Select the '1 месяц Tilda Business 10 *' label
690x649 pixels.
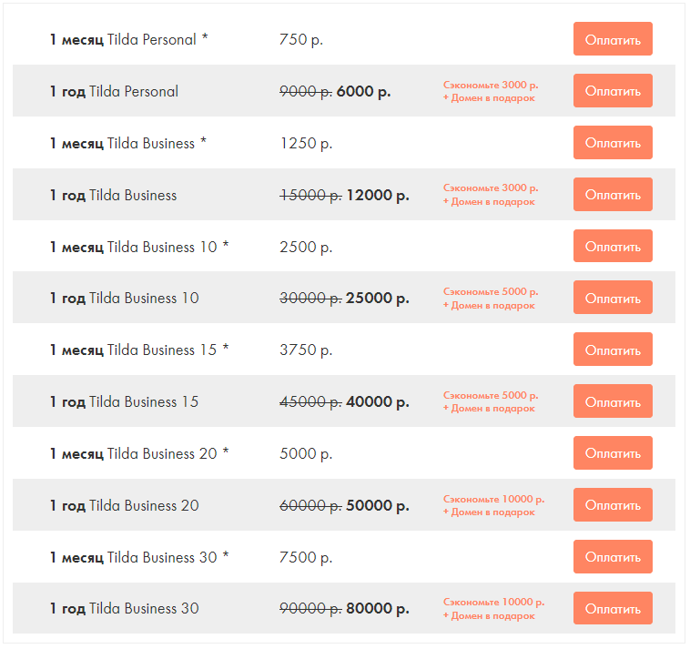click(x=138, y=247)
